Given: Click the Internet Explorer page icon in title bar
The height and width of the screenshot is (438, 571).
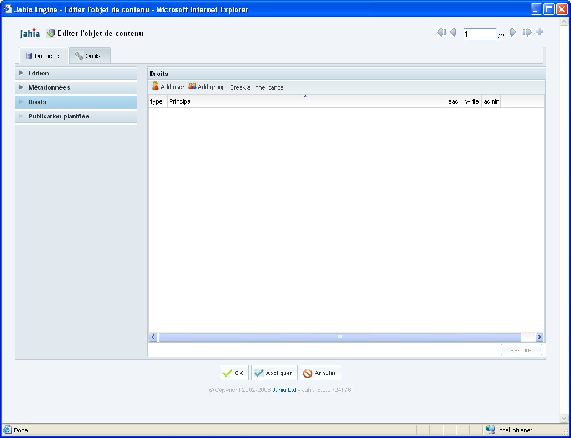Looking at the screenshot, I should (7, 9).
